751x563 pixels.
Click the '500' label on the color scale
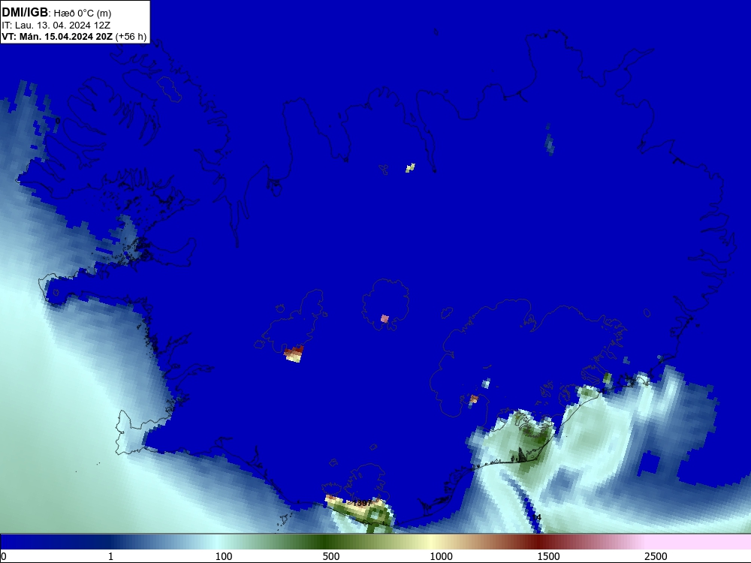tap(331, 556)
